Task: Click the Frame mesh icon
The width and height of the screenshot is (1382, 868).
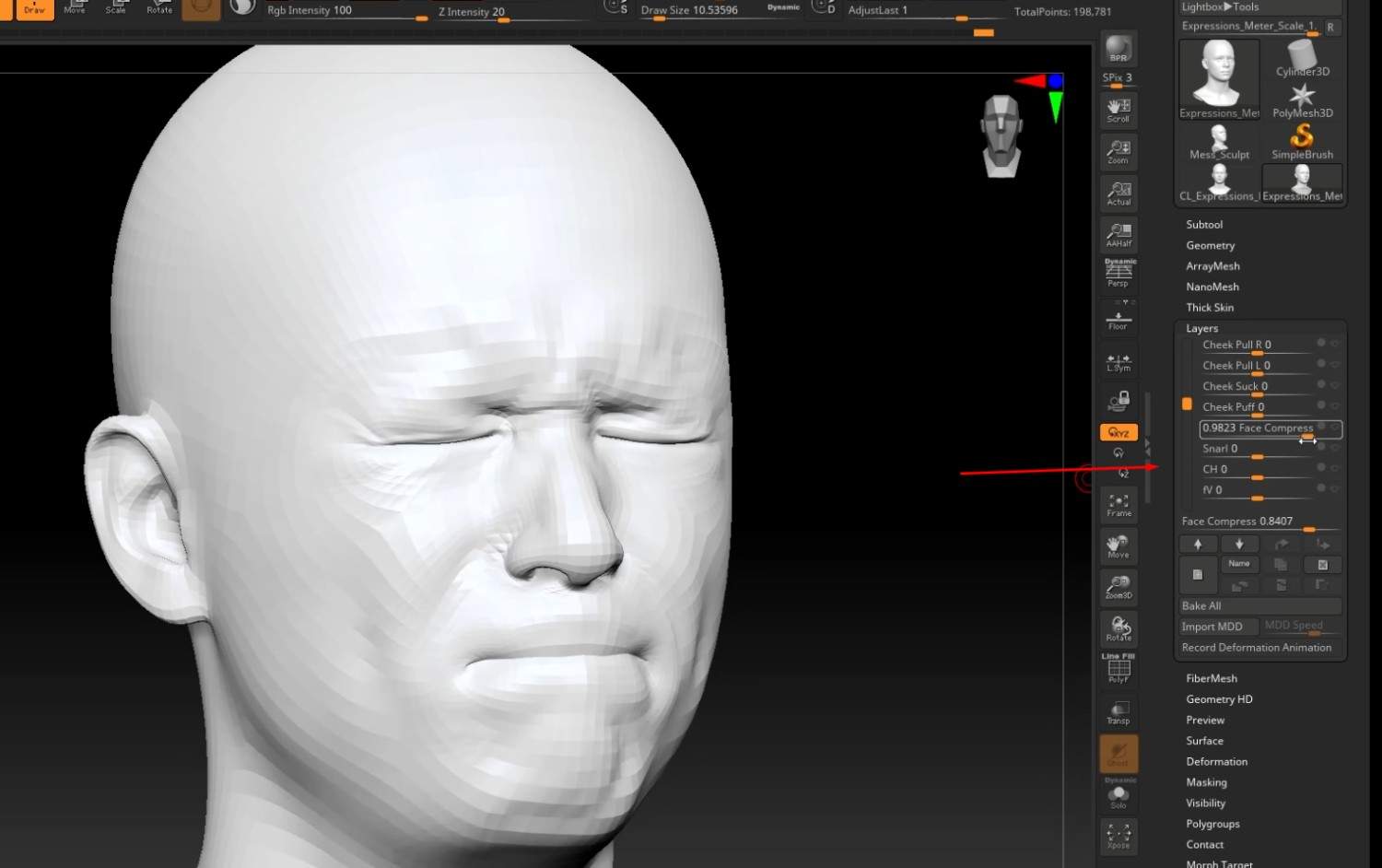Action: (1118, 504)
